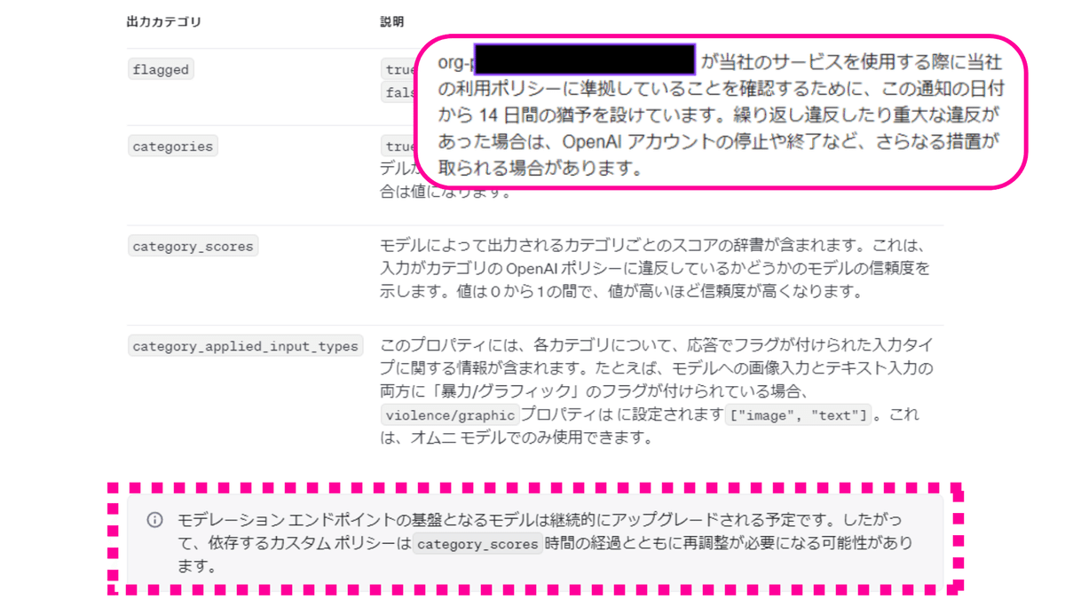Click the partially hidden fals code value
The width and height of the screenshot is (1065, 599).
pyautogui.click(x=399, y=92)
